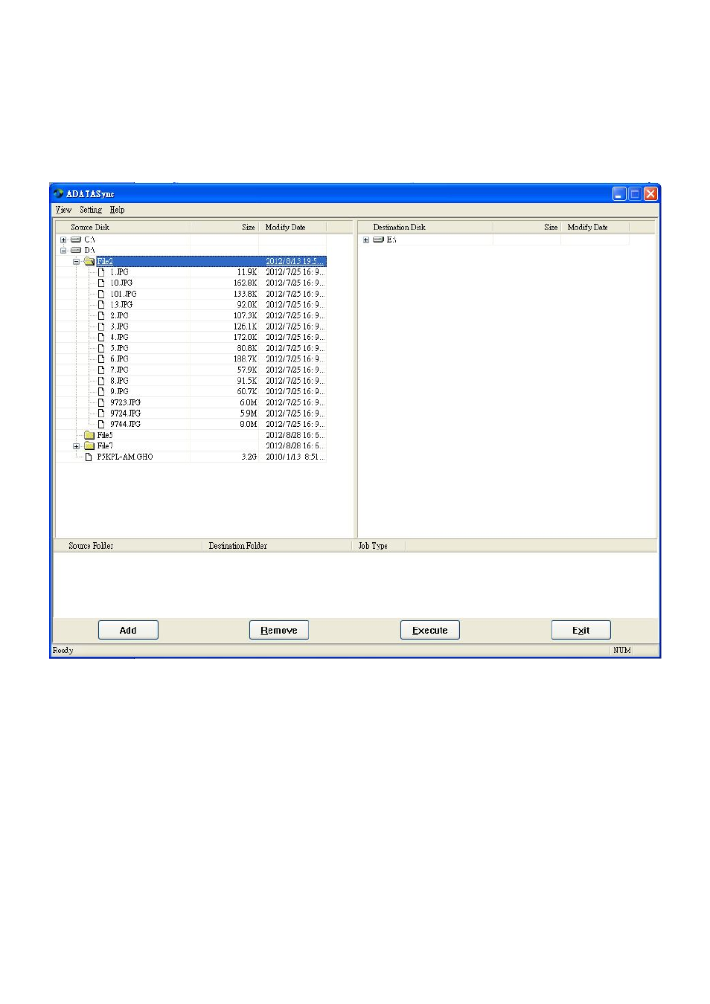Click the C:\ drive icon in Source Disk

click(76, 239)
